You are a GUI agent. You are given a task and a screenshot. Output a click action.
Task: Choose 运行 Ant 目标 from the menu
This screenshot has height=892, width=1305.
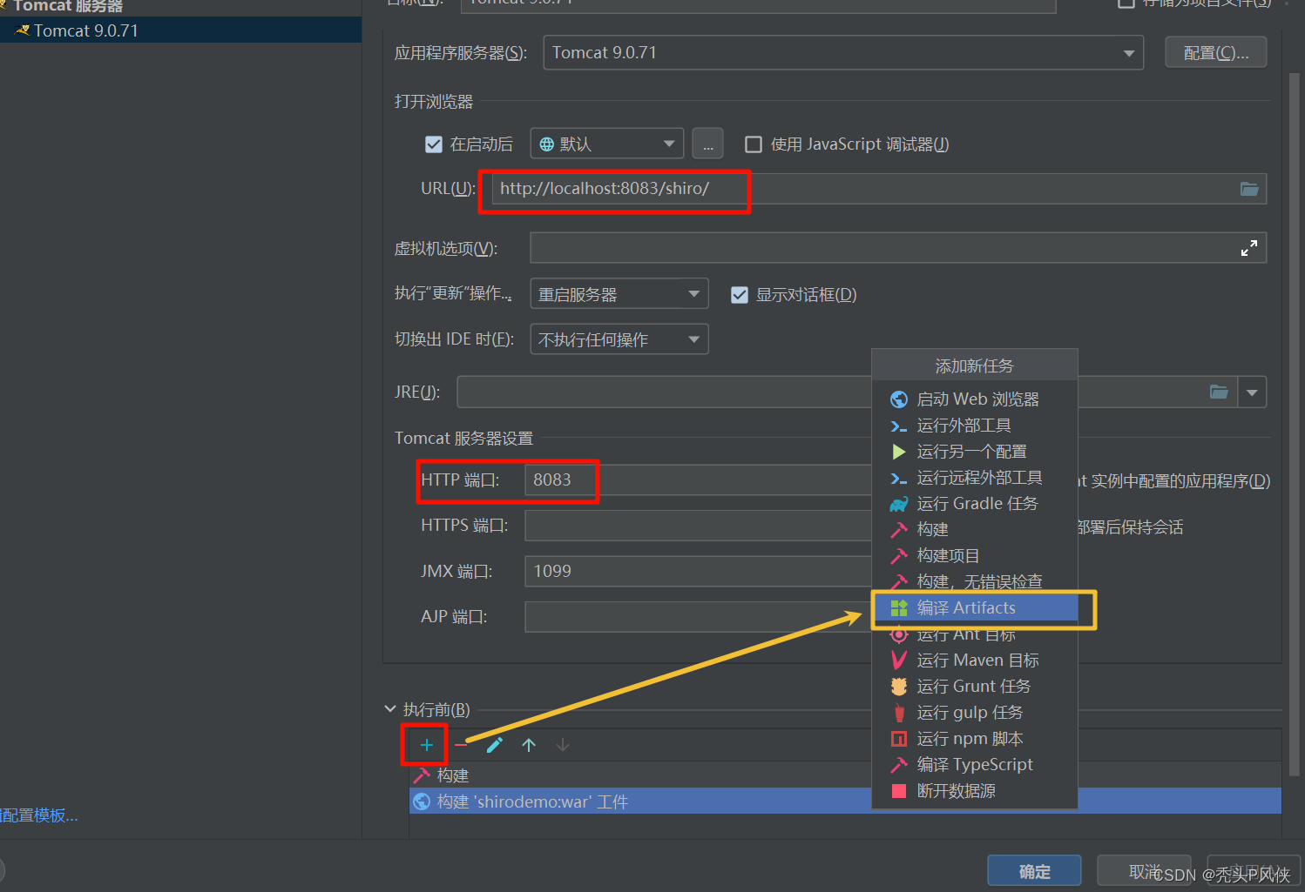coord(974,634)
